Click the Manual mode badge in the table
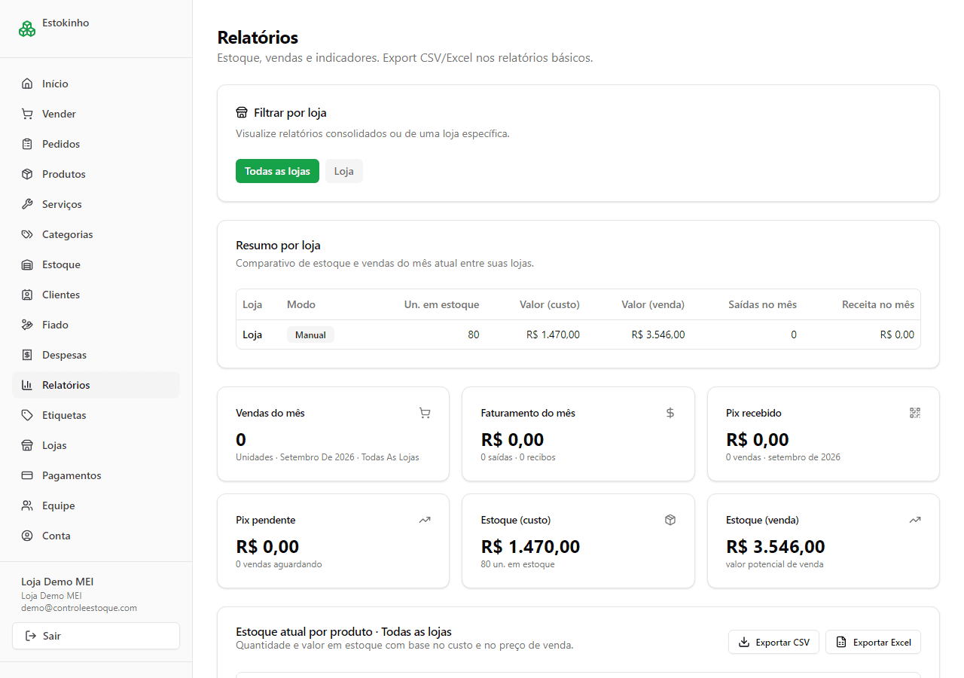 (310, 334)
